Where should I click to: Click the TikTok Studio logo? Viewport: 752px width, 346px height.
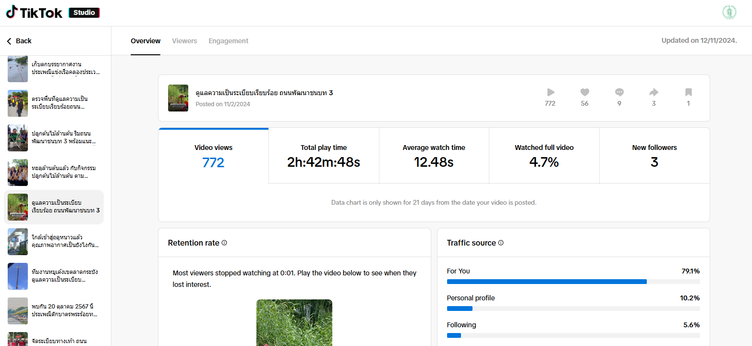(x=52, y=13)
